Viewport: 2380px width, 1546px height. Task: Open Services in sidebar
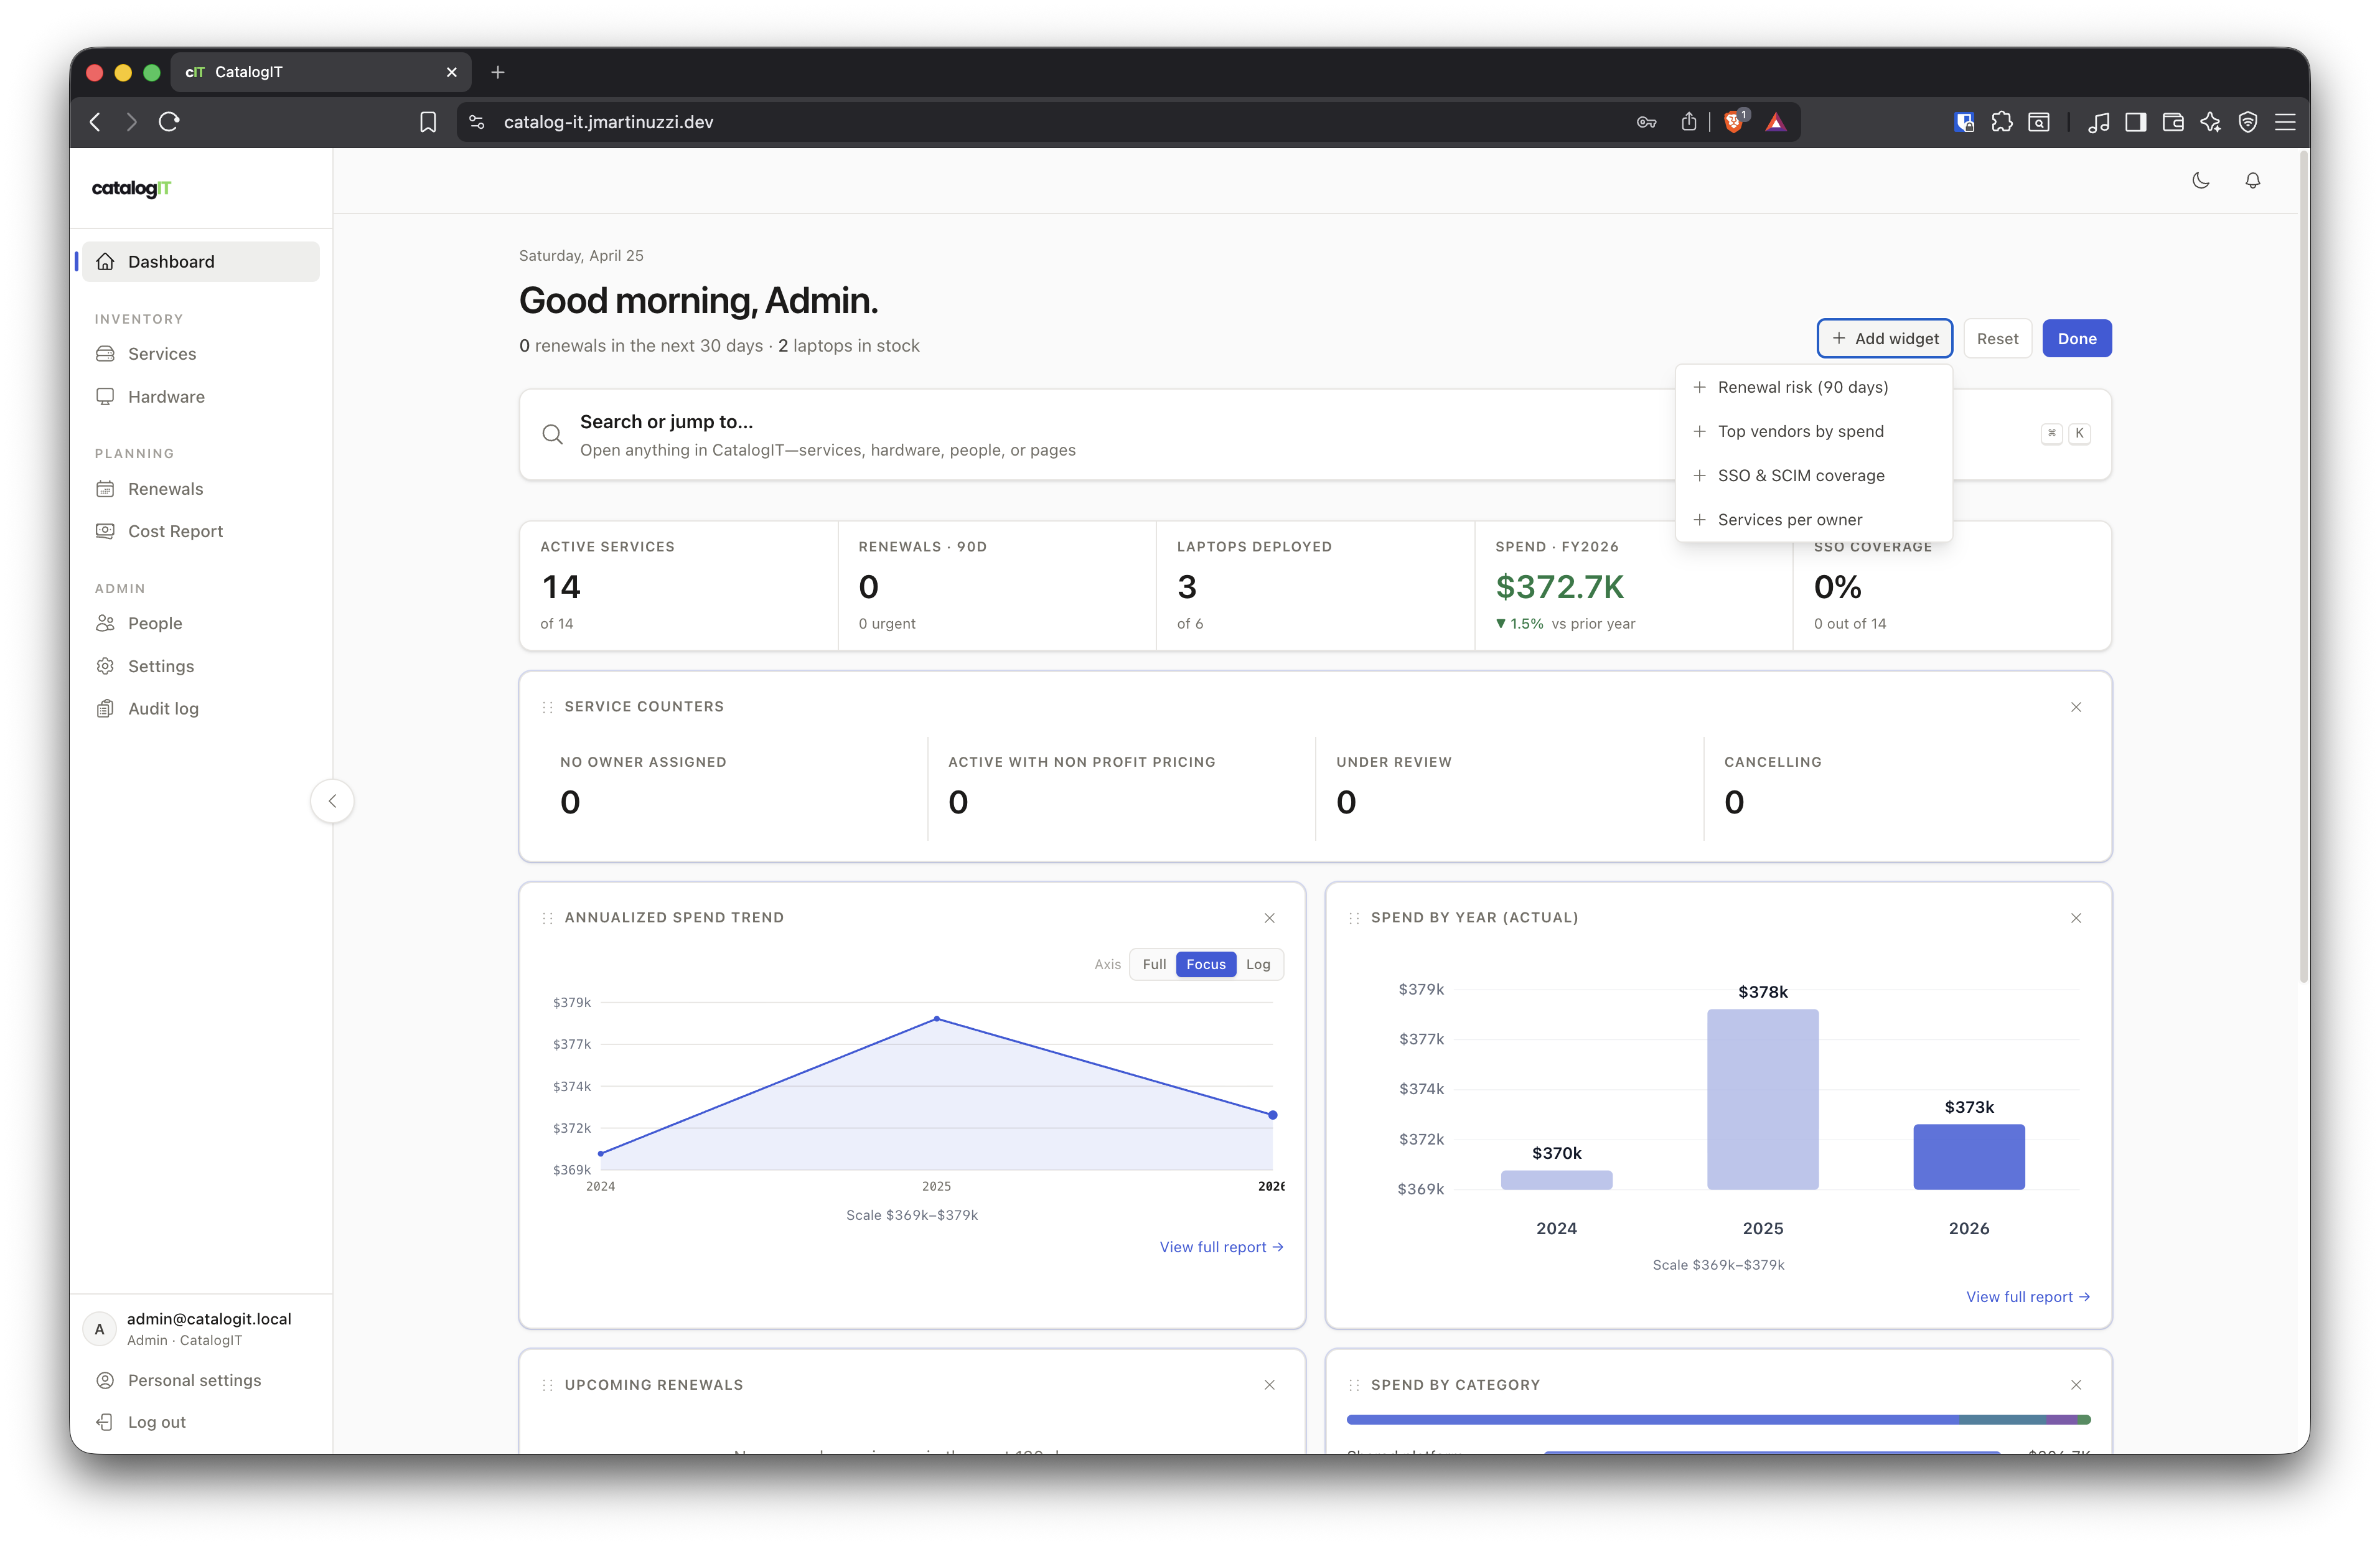point(200,354)
